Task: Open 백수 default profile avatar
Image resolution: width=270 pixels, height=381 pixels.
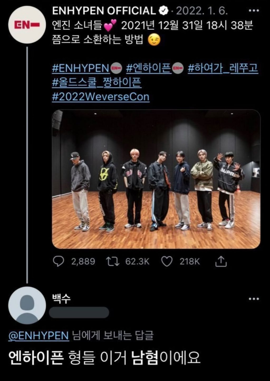Action: [27, 305]
